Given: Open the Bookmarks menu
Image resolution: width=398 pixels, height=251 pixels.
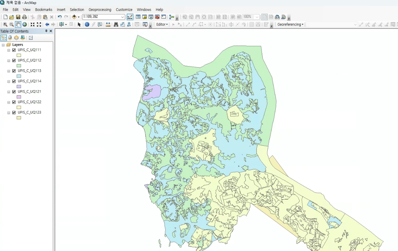Looking at the screenshot, I should click(44, 10).
